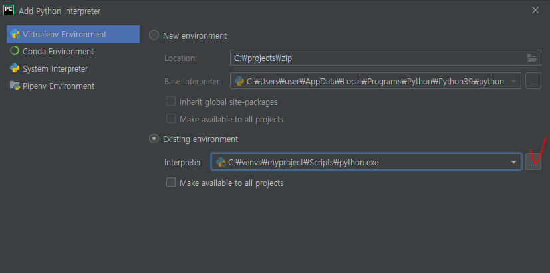Click browse button next to Interpreter field
This screenshot has height=273, width=550.
533,162
